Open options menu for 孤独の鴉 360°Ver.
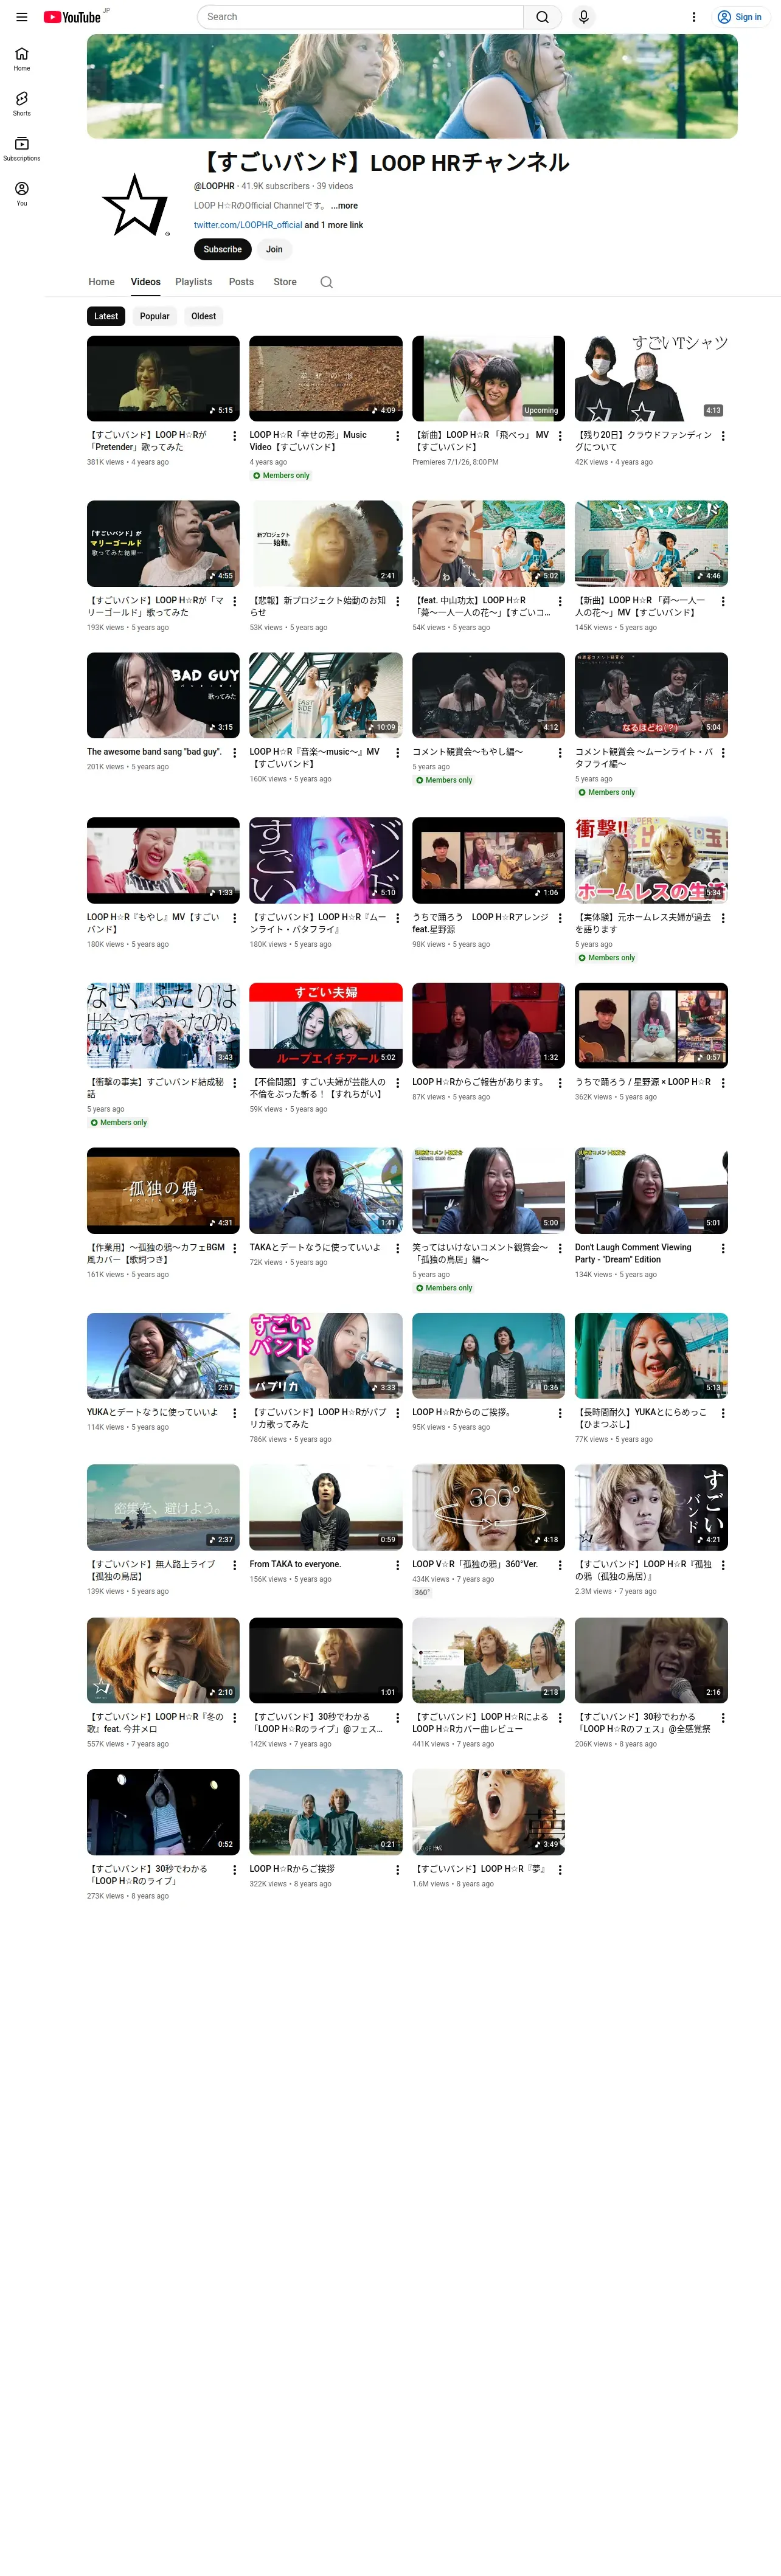The width and height of the screenshot is (781, 2576). pyautogui.click(x=560, y=1565)
